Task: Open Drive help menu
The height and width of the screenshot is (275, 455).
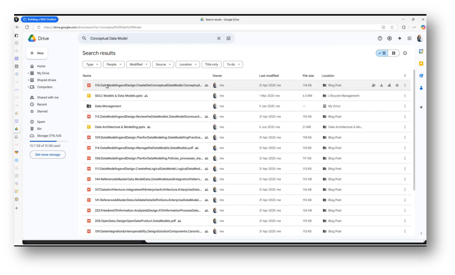Action: tap(380, 39)
